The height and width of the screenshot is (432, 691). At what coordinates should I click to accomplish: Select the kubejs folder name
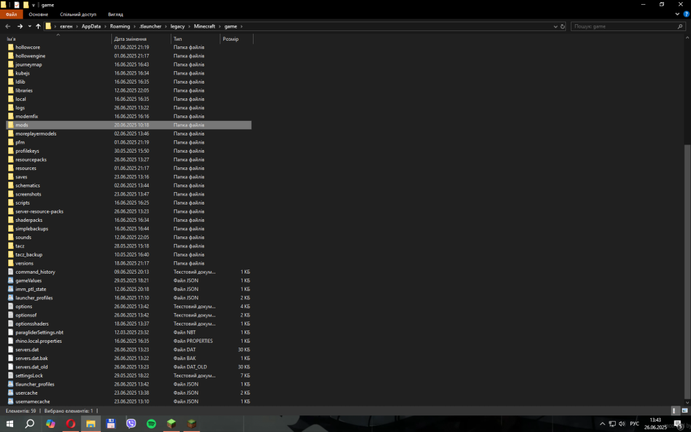pyautogui.click(x=23, y=73)
